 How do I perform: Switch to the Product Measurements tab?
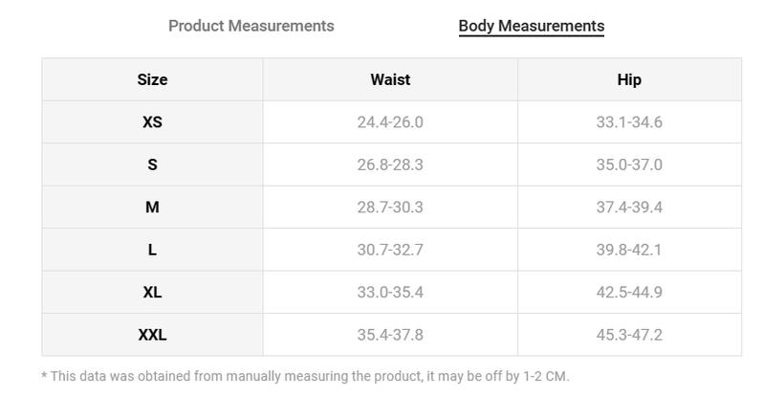pyautogui.click(x=251, y=26)
